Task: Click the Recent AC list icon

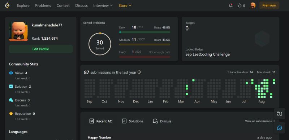Action: (x=92, y=121)
